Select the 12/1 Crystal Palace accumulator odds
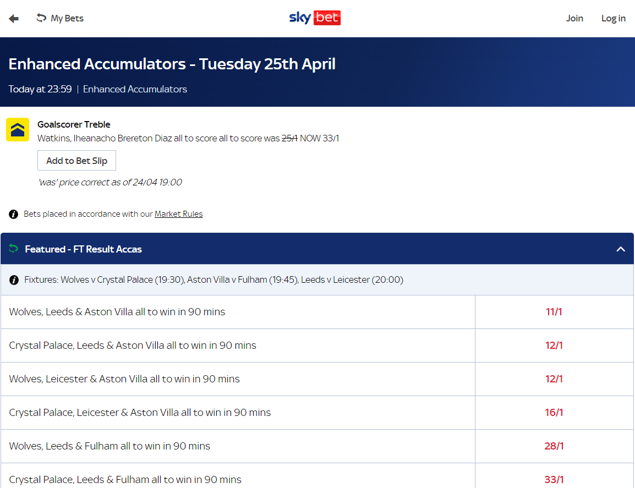 pyautogui.click(x=554, y=345)
